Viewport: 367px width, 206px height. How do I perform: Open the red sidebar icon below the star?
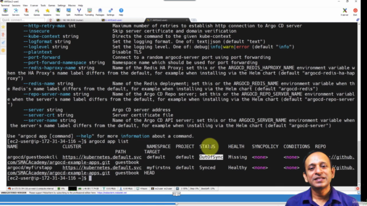[x=3, y=34]
